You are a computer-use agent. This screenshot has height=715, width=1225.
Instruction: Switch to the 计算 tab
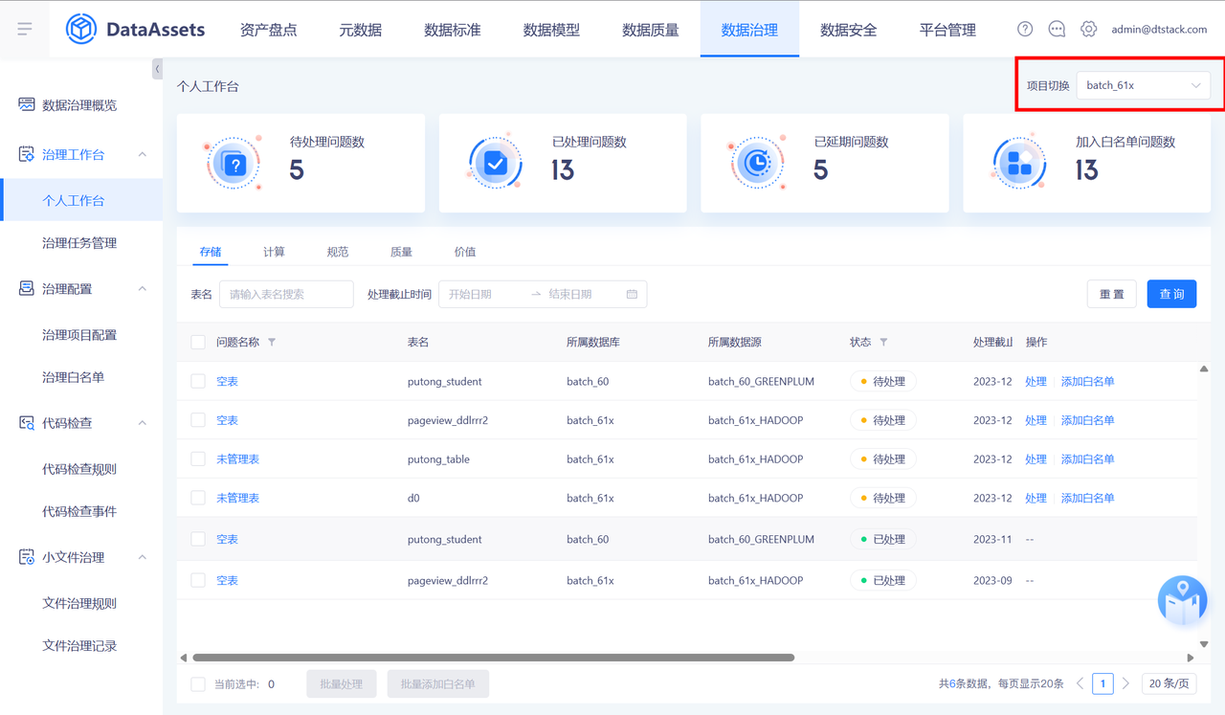click(x=274, y=252)
